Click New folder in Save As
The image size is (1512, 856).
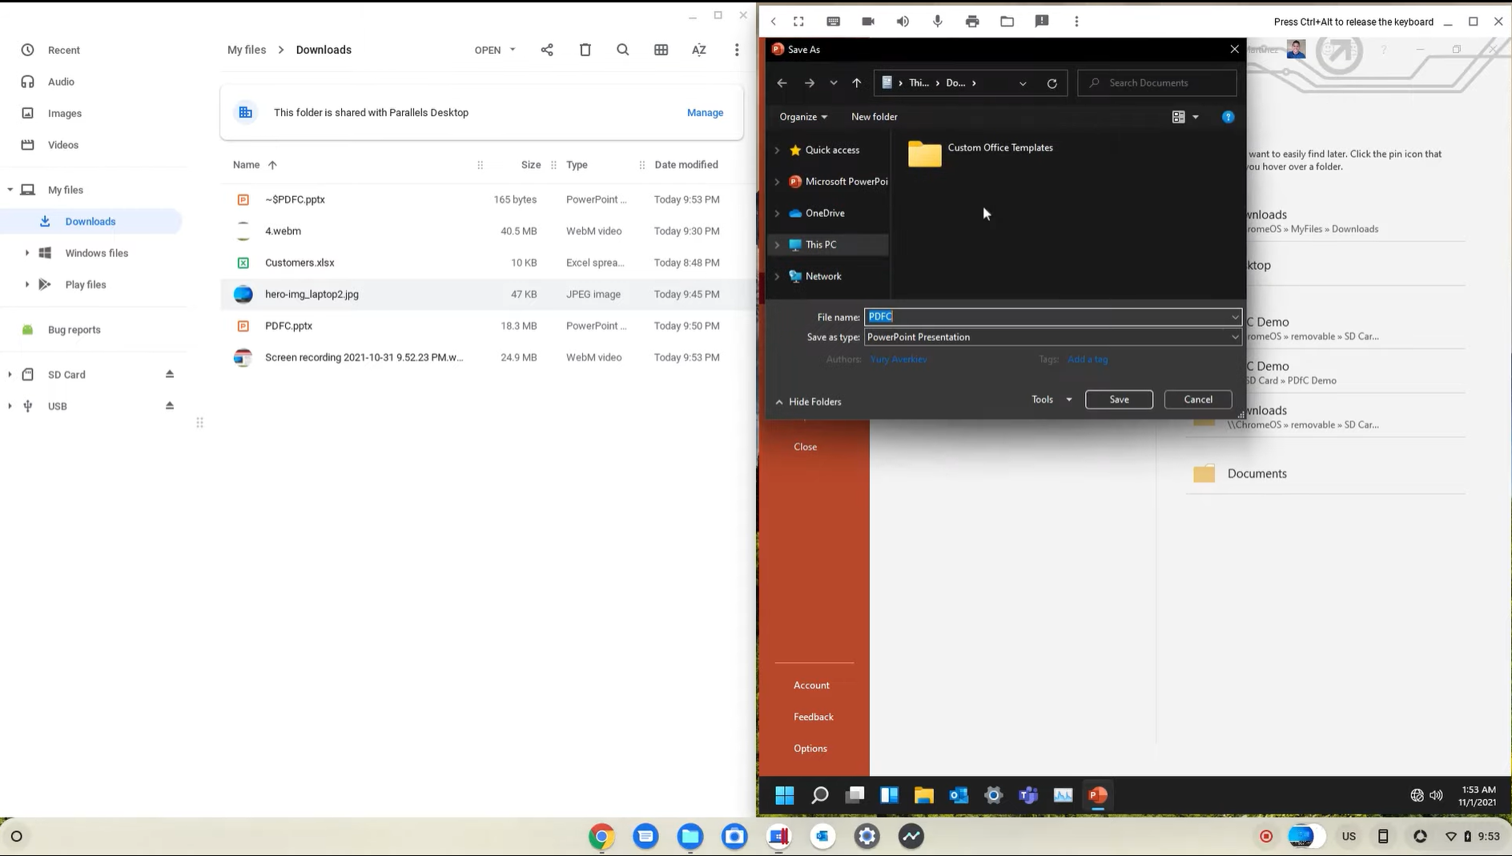(875, 117)
